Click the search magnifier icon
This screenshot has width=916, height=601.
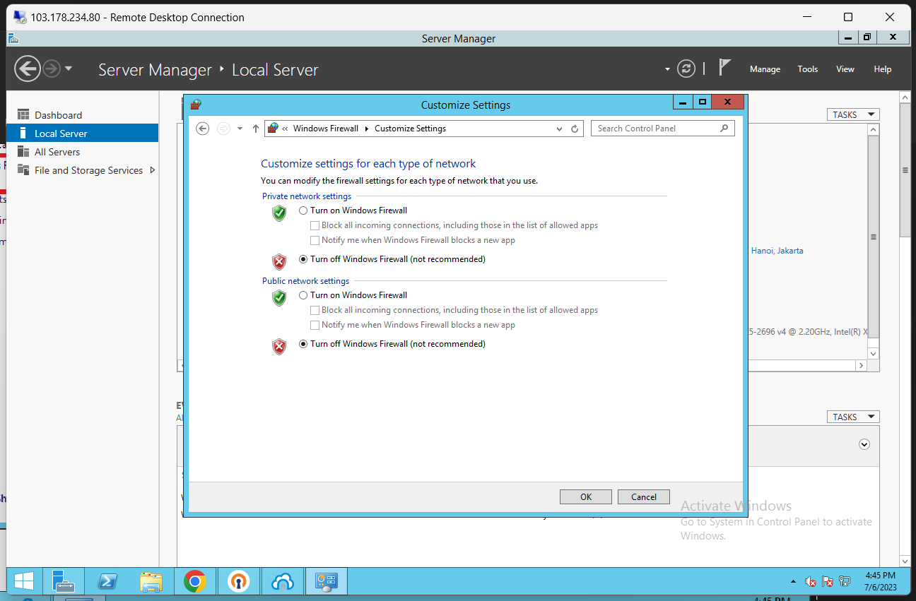pos(724,129)
